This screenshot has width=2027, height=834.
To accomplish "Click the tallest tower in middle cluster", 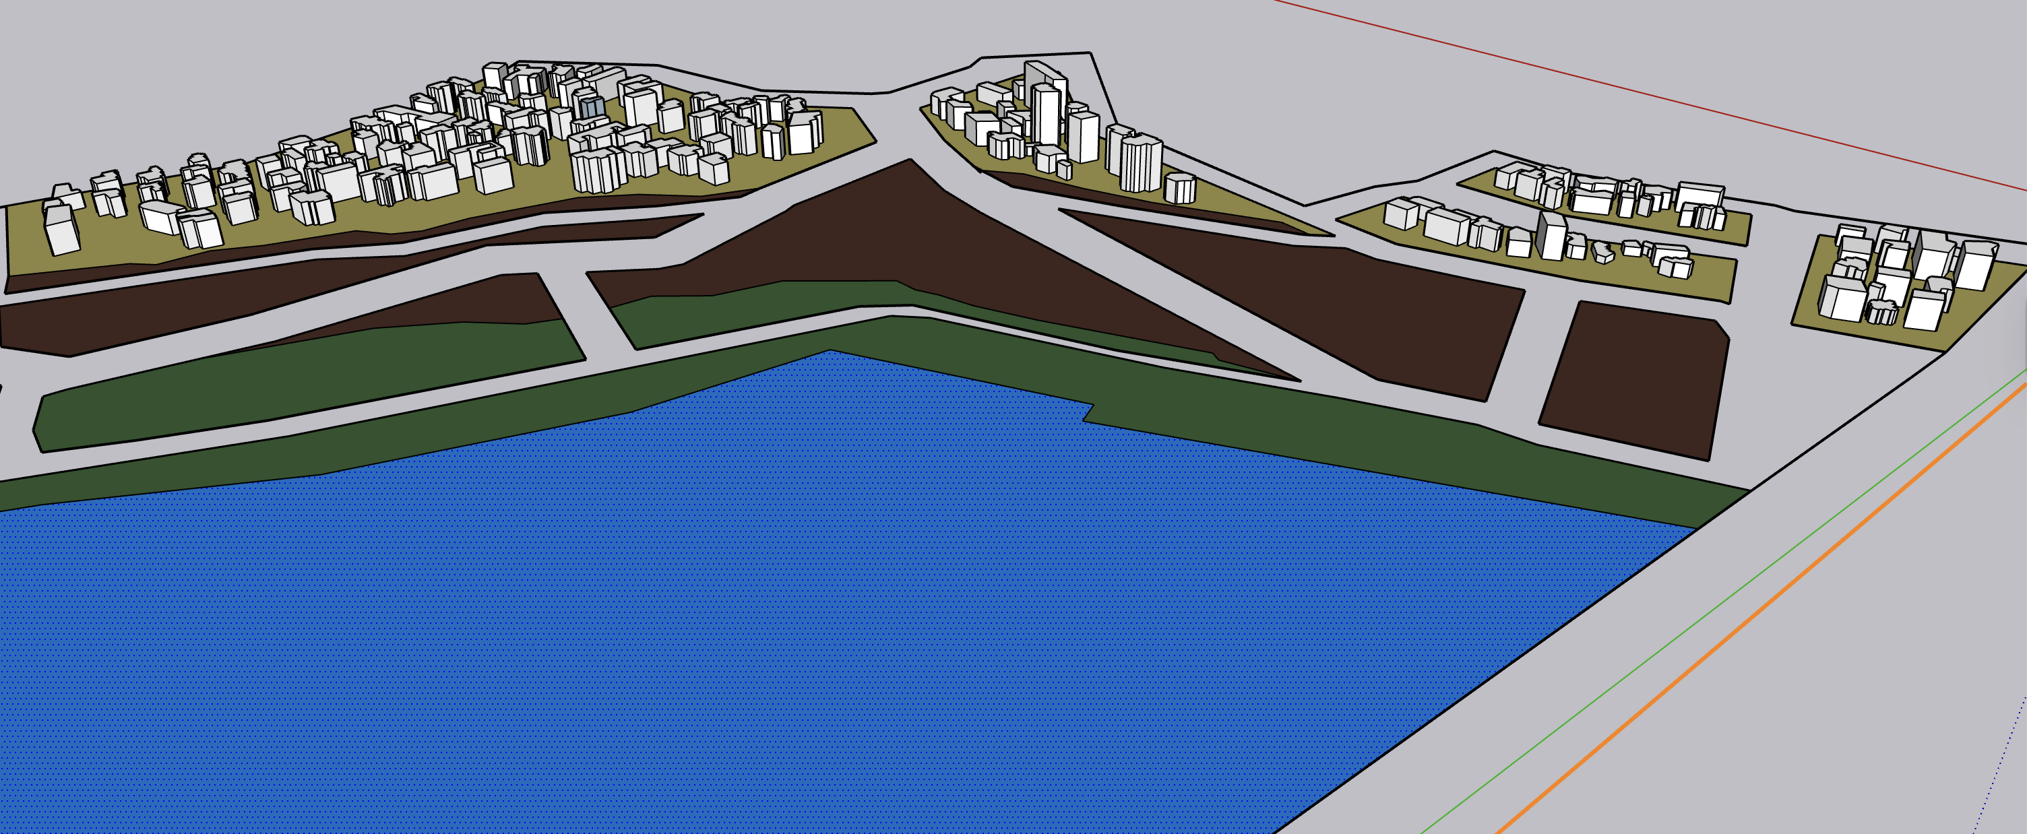I will coord(1047,114).
